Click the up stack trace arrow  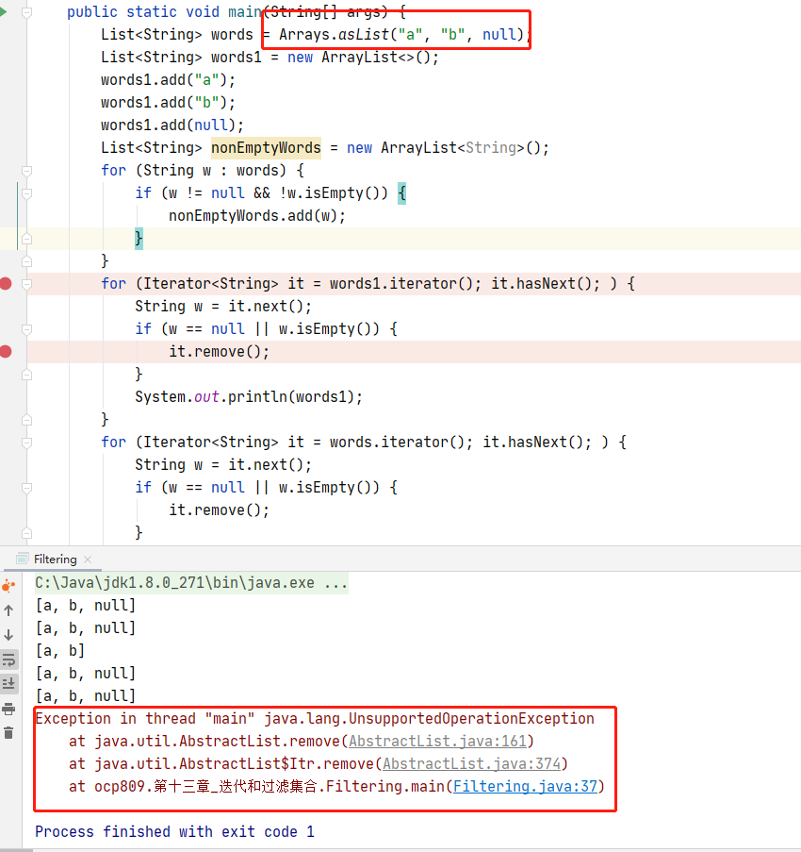(x=8, y=610)
